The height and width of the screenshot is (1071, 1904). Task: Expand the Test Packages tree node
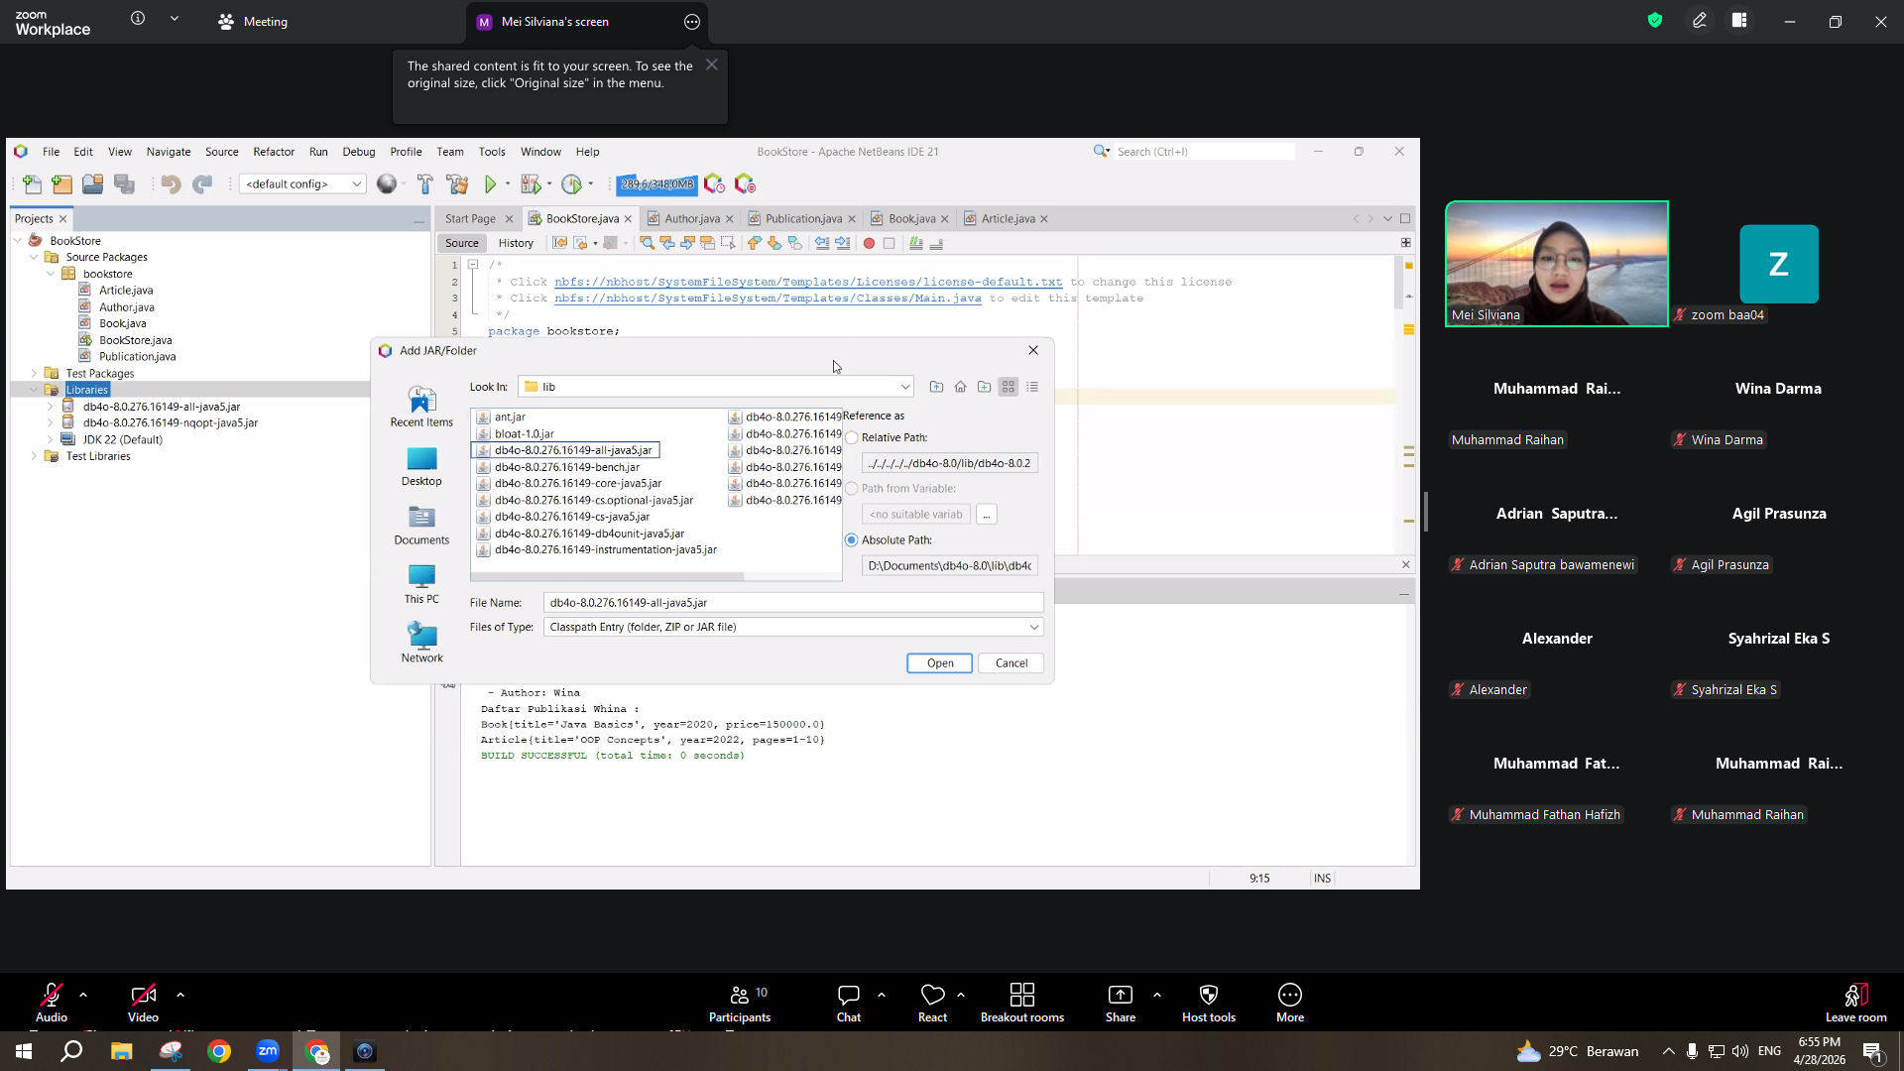coord(34,374)
